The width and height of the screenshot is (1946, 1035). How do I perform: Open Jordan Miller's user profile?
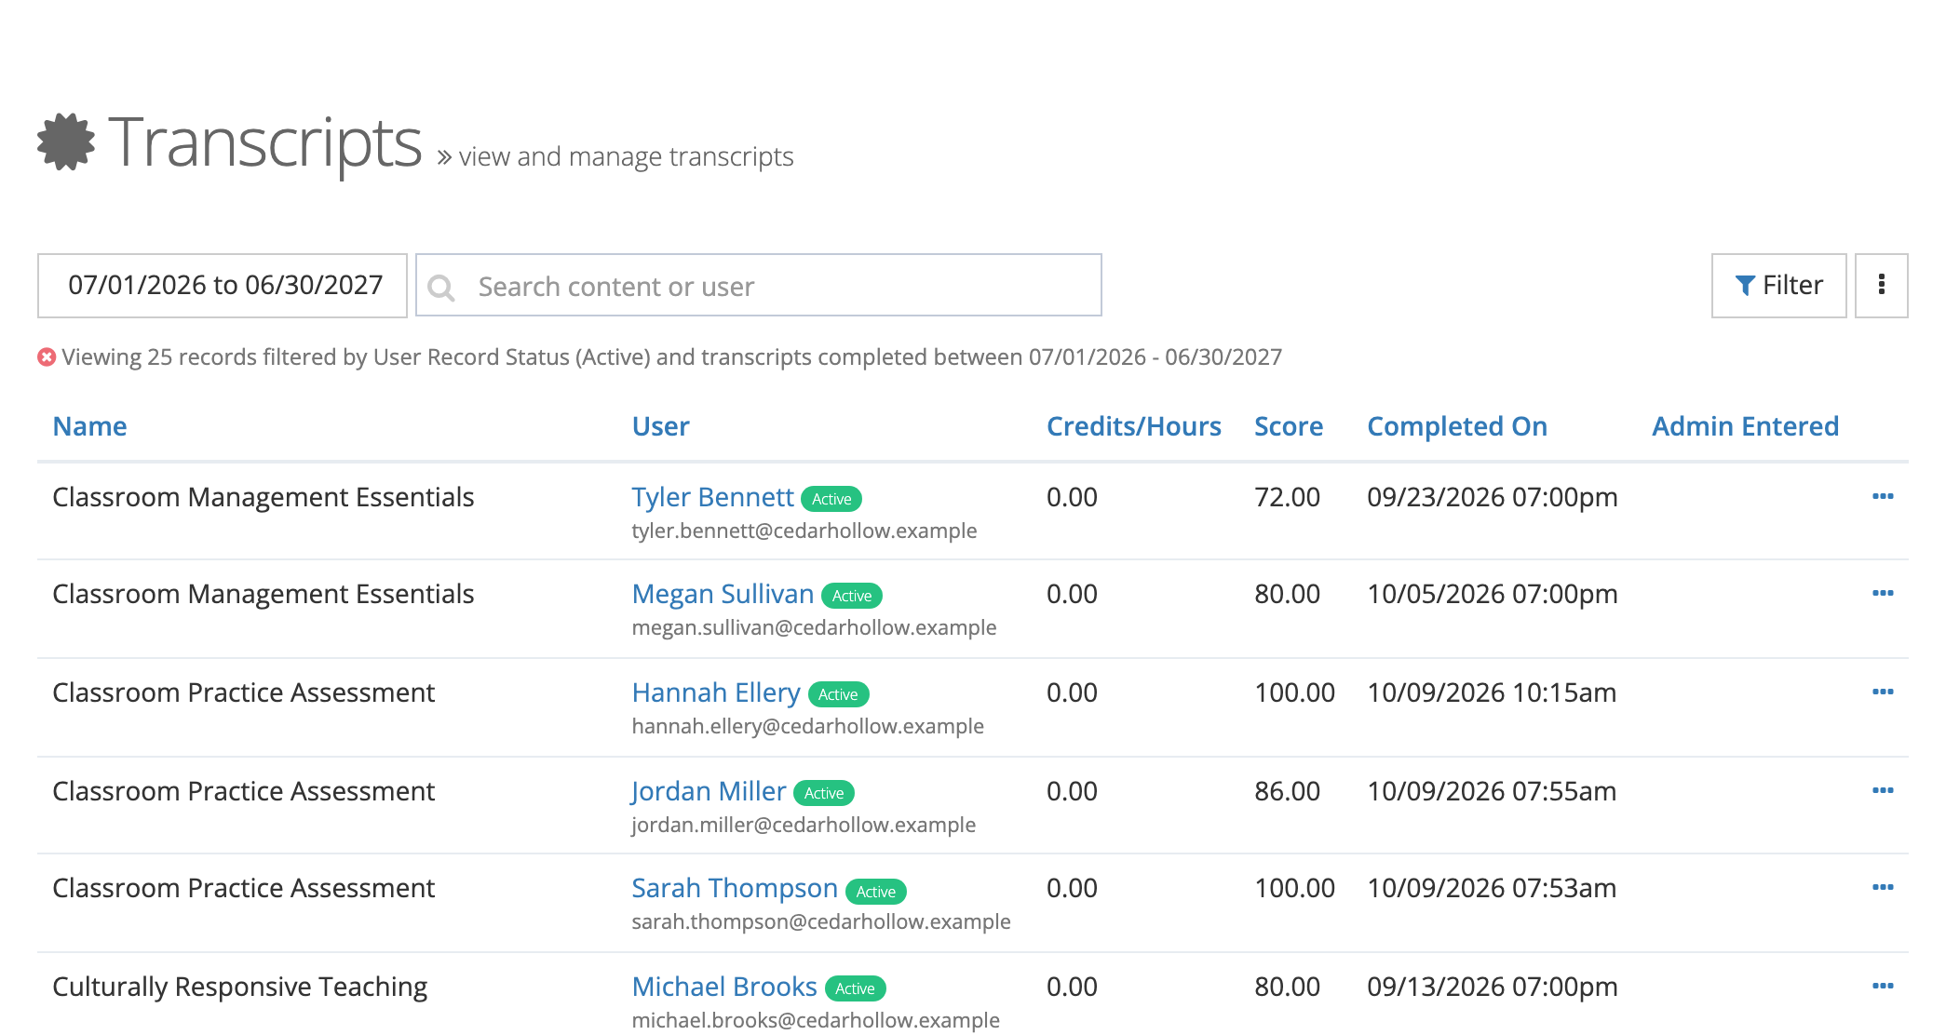(x=709, y=791)
